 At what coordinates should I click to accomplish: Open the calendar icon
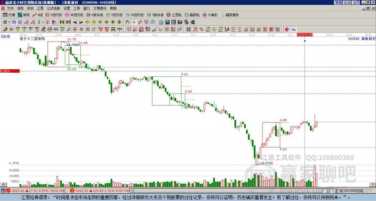tap(161, 22)
